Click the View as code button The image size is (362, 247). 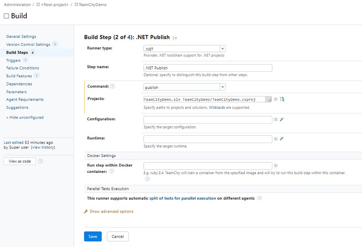point(19,161)
